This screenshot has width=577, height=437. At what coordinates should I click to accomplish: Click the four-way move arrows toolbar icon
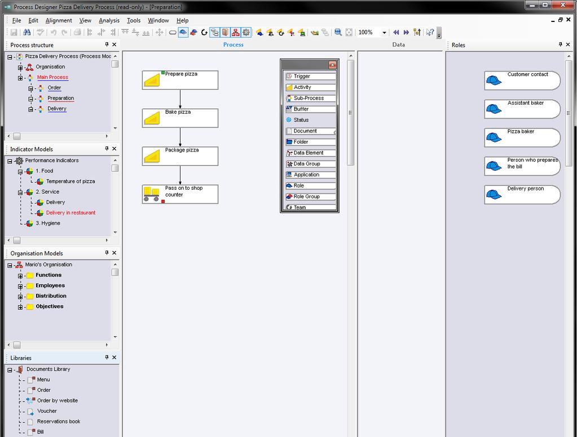tap(159, 32)
